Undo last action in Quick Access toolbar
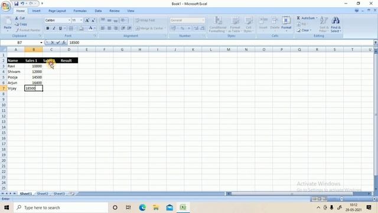This screenshot has width=378, height=213. pyautogui.click(x=22, y=4)
